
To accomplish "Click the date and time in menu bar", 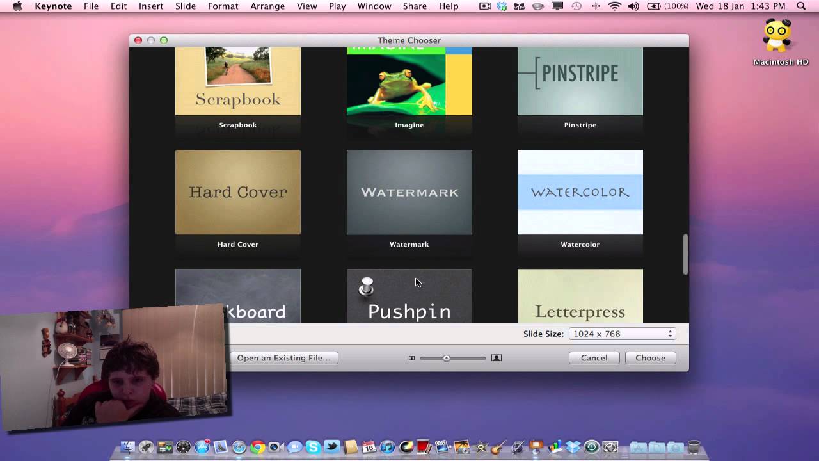I will pos(741,6).
